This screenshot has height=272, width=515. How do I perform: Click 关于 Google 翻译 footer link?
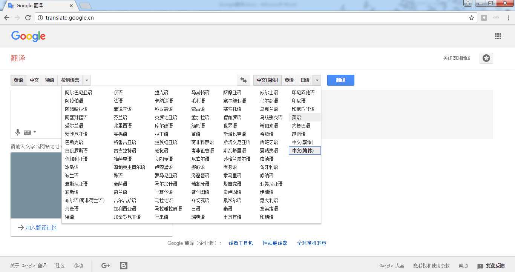[28, 266]
